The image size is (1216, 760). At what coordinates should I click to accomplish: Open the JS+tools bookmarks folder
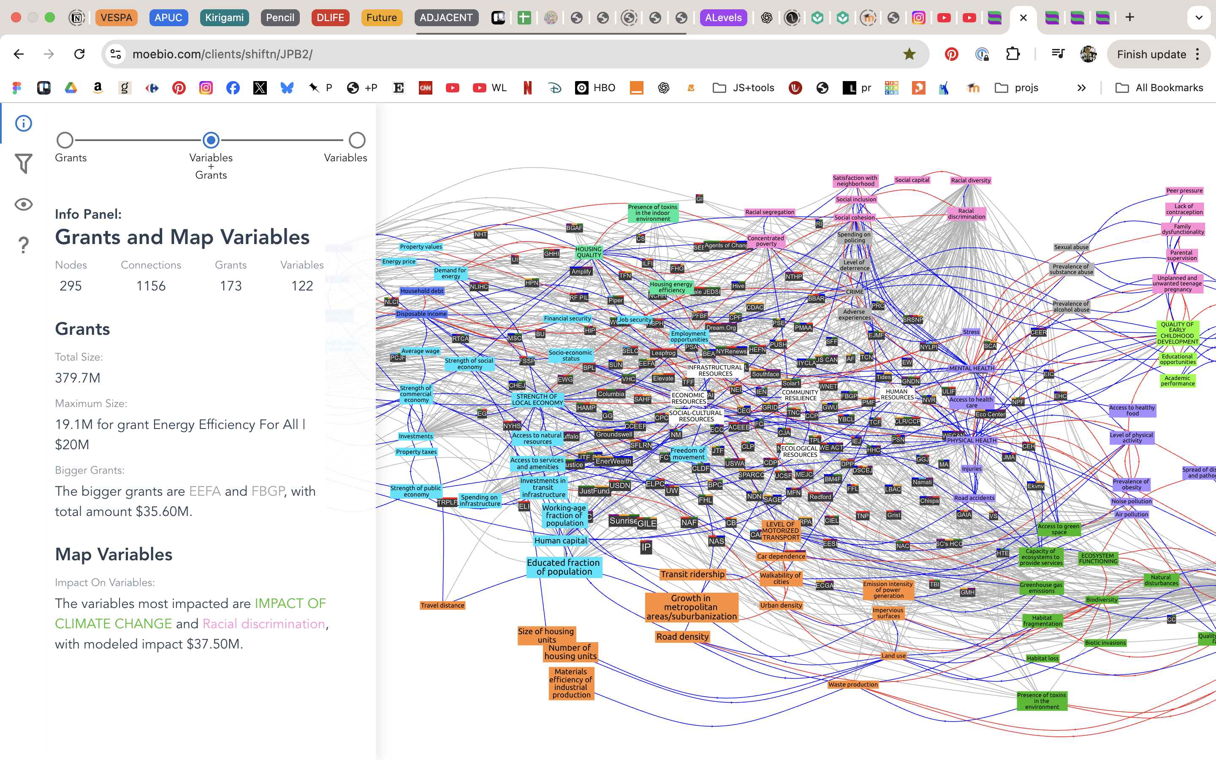point(744,88)
